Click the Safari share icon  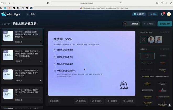tap(162, 3)
